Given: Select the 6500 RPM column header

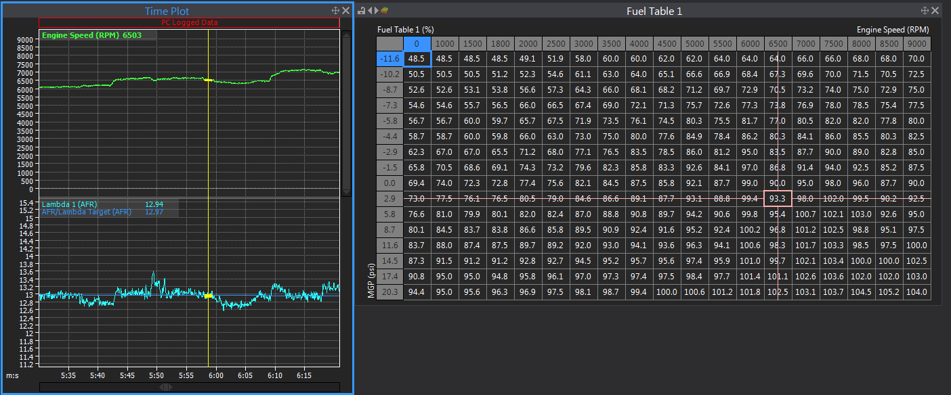Looking at the screenshot, I should click(x=778, y=44).
